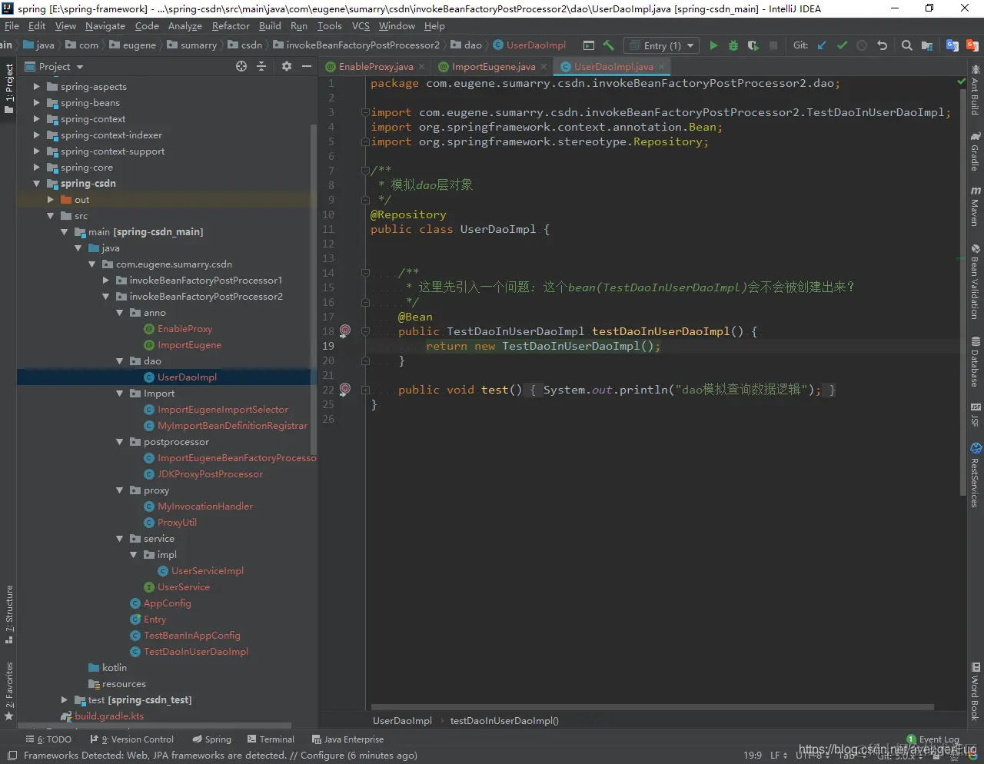Start debugging with the Debug bug icon

tap(733, 46)
